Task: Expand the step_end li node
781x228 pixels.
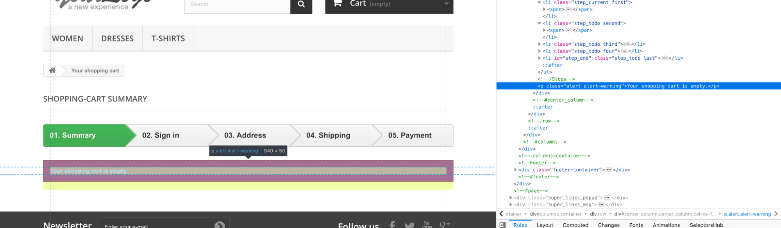Action: coord(540,58)
